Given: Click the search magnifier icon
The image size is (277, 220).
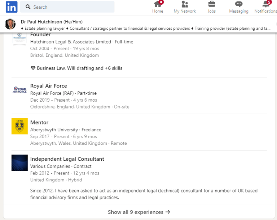Looking at the screenshot, I should coord(28,7).
